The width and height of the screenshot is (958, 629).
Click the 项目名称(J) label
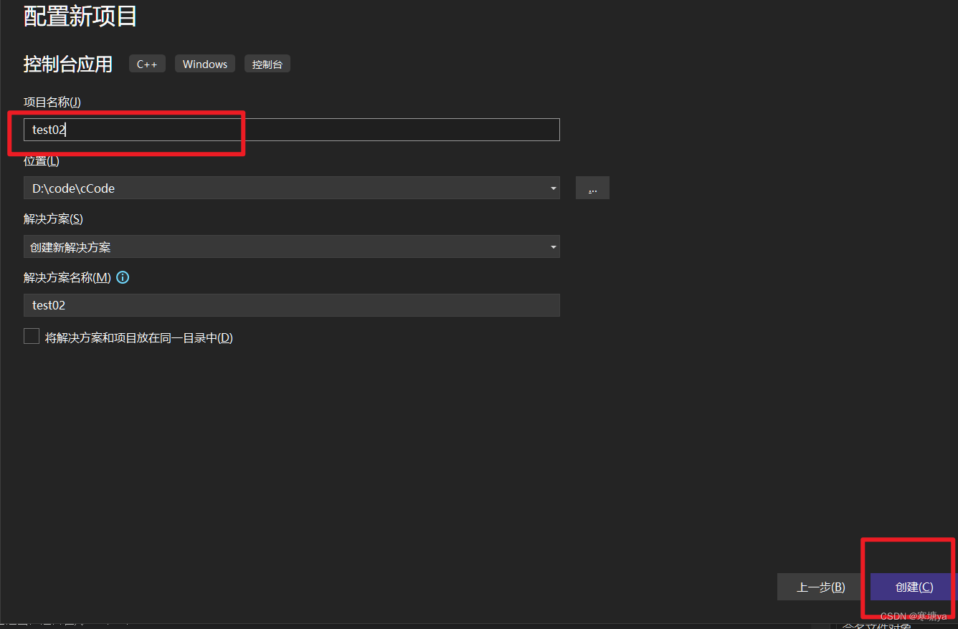click(52, 102)
